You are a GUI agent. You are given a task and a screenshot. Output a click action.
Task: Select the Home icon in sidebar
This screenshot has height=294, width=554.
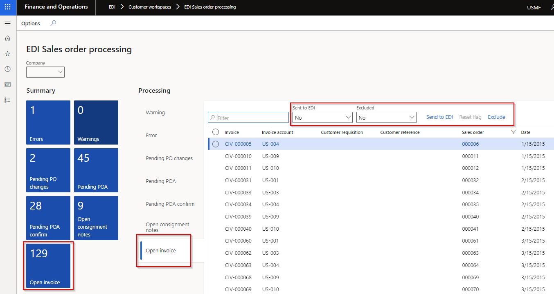[x=7, y=38]
